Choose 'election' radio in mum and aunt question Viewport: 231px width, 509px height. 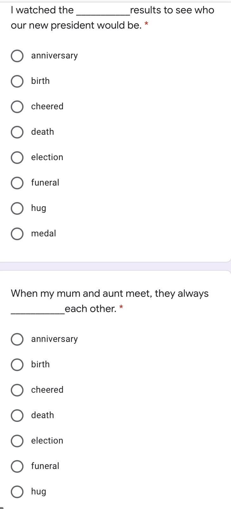[x=17, y=441]
